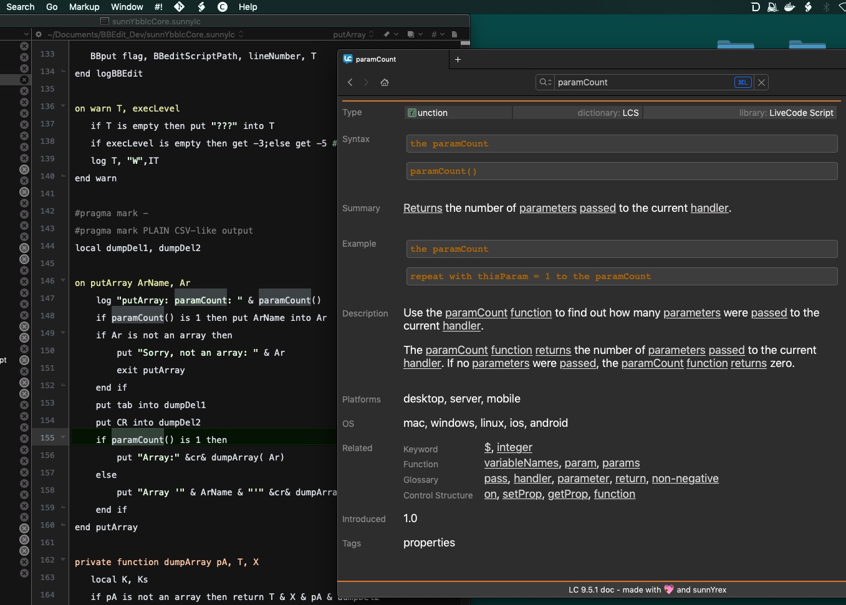Click the home icon in documentation viewer

point(385,82)
